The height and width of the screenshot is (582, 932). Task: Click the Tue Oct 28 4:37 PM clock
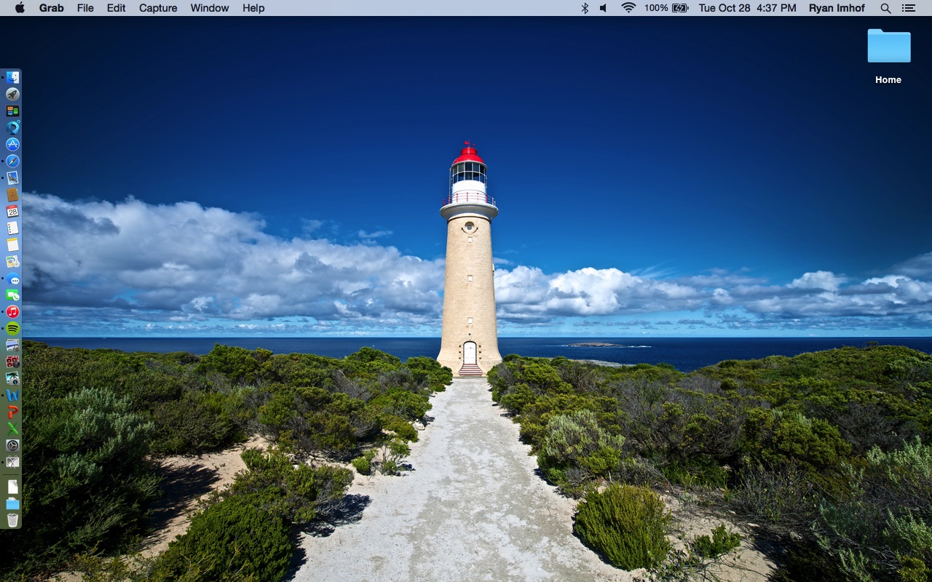(748, 8)
